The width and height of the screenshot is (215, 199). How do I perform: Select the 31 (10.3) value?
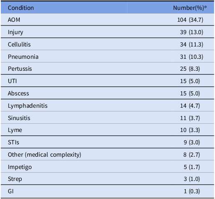(x=192, y=57)
